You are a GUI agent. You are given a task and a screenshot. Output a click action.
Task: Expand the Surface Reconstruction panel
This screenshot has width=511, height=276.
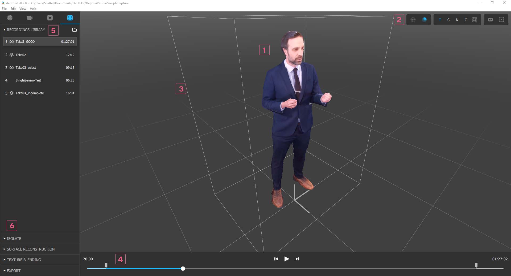click(x=31, y=249)
